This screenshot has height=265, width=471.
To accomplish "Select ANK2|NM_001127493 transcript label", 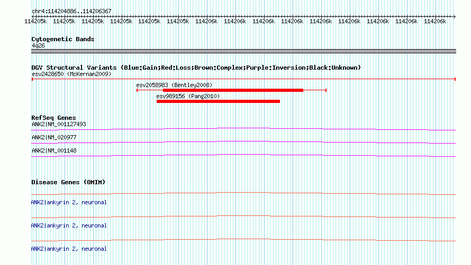I will coord(59,124).
